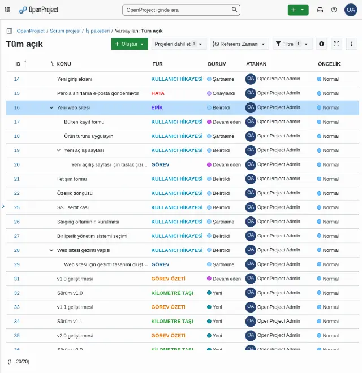Click the DURUM column header
Viewport: 362px width, 373px height.
[x=217, y=64]
